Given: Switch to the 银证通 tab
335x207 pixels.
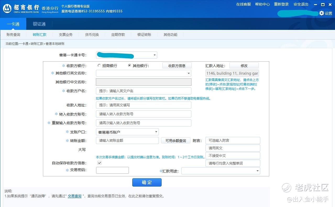Looking at the screenshot, I should click(39, 24).
